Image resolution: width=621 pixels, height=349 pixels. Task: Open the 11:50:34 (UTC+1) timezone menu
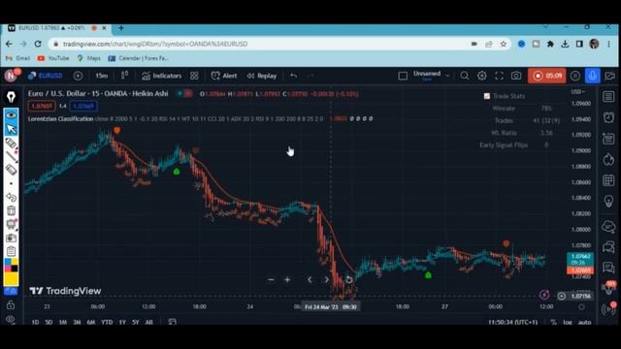pyautogui.click(x=513, y=322)
